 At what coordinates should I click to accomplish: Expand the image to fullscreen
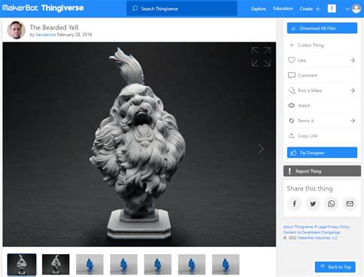[261, 57]
